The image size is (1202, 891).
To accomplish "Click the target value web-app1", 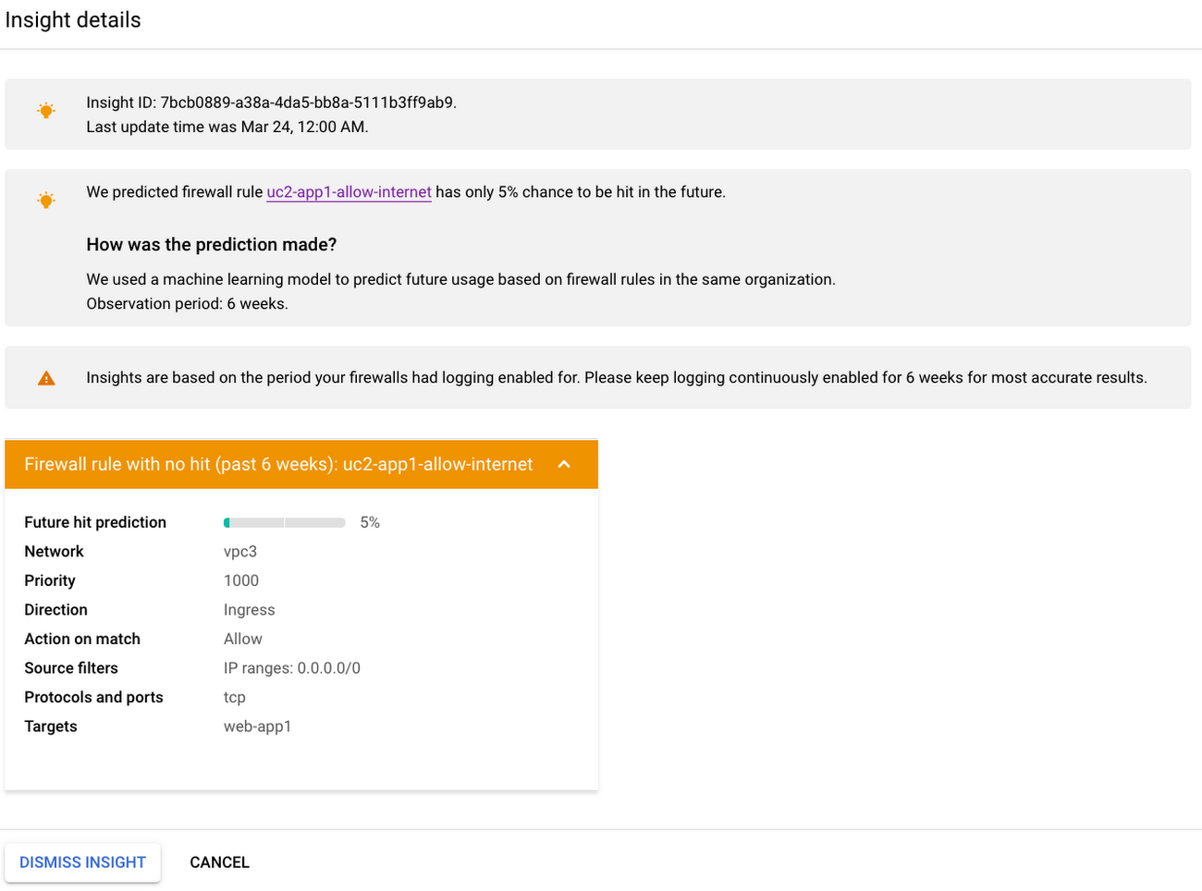I will pyautogui.click(x=258, y=726).
